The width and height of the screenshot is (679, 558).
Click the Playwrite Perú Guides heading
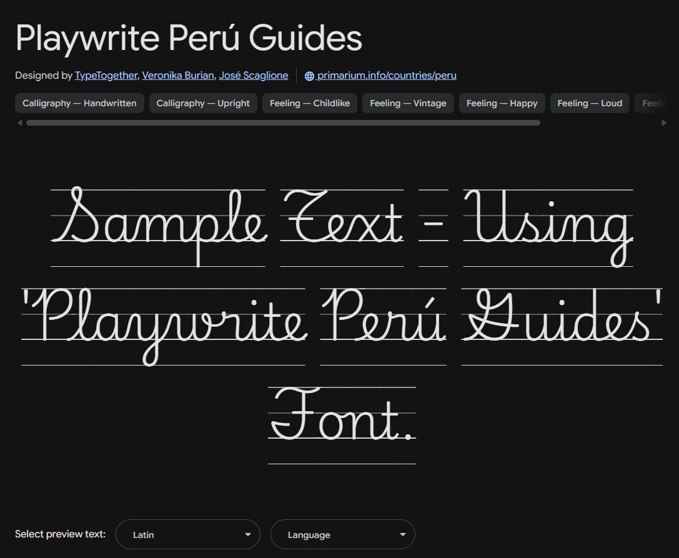tap(189, 37)
